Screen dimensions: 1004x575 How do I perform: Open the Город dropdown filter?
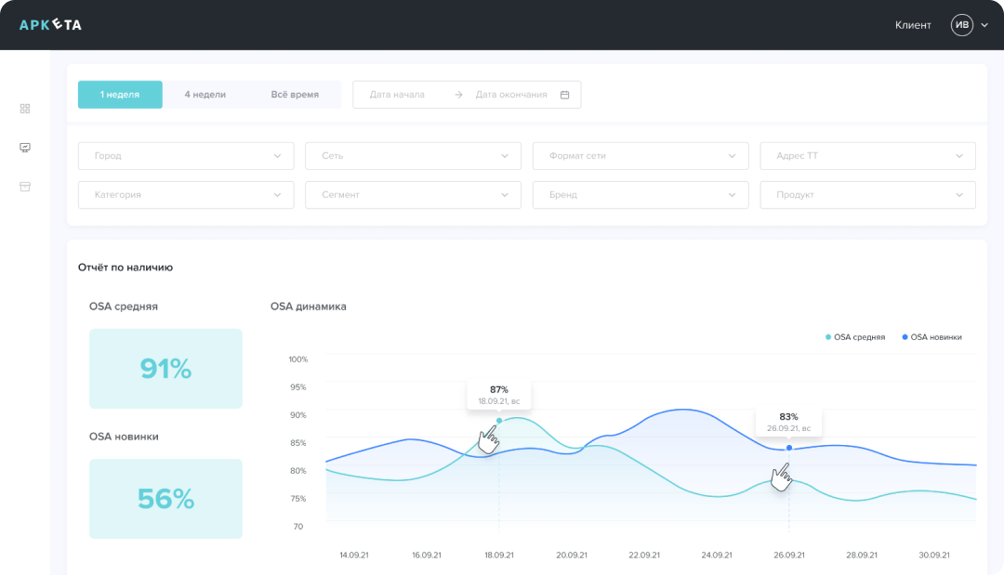click(186, 156)
